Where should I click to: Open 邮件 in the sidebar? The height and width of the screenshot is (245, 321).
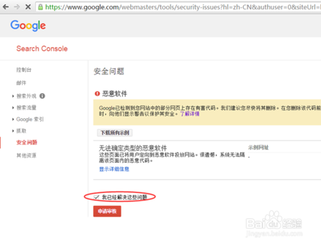21,83
